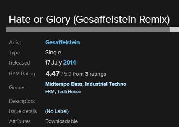Viewport: 179px width, 127px height.
Task: Open the Gesaffelstein artist page link
Action: pos(62,42)
